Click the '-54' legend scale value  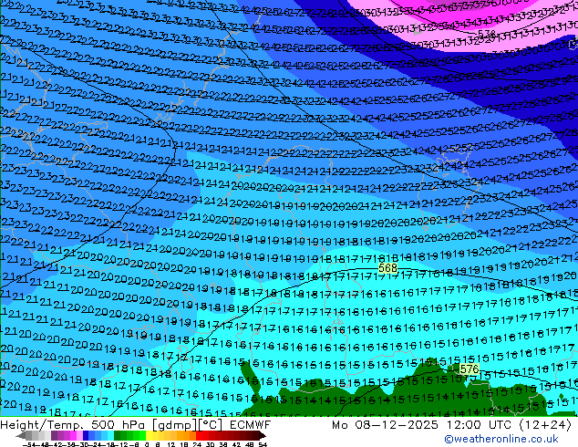(x=29, y=444)
